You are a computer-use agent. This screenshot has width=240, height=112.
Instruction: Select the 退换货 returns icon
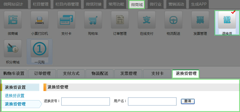[227, 20]
